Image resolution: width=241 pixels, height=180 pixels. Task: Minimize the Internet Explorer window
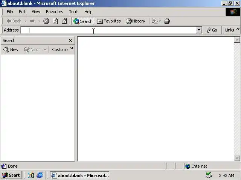point(224,3)
